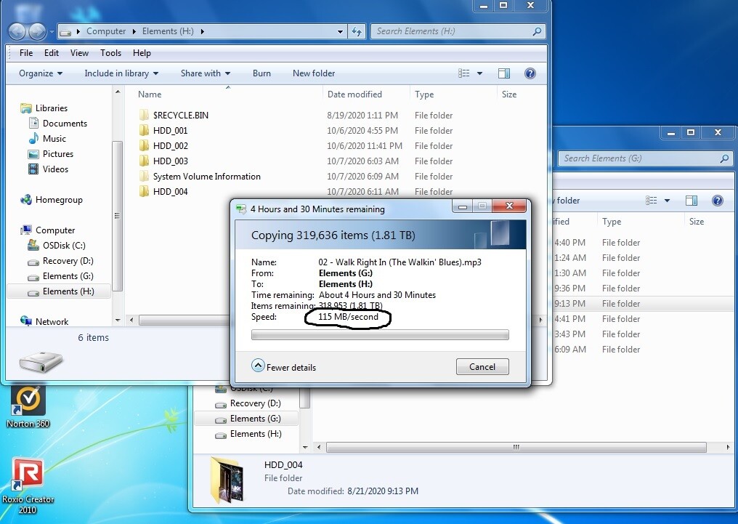Open Include in library dropdown

(121, 73)
